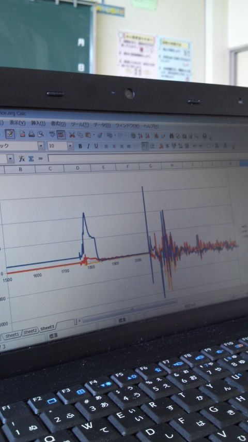
Task: Run the Spellcheck tool
Action: point(52,134)
